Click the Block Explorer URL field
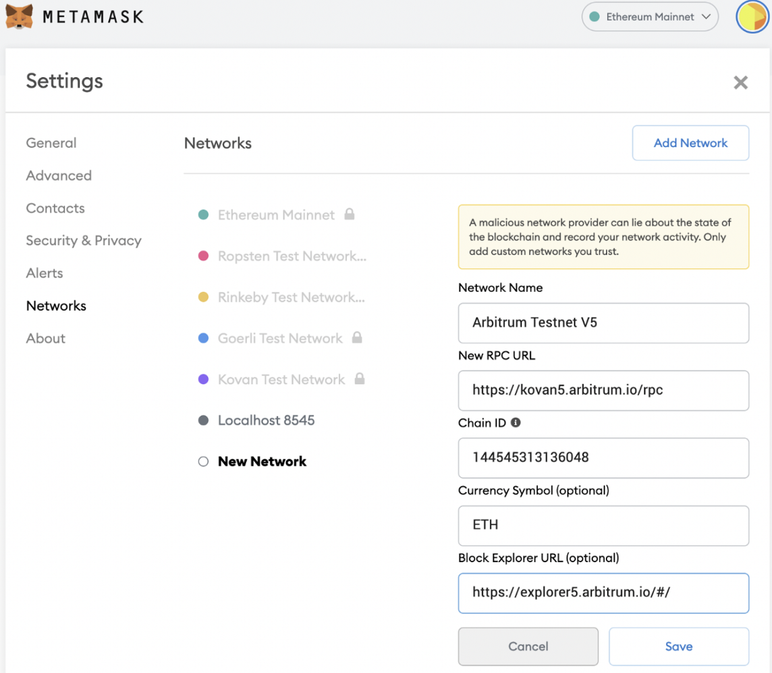The width and height of the screenshot is (772, 673). tap(603, 593)
